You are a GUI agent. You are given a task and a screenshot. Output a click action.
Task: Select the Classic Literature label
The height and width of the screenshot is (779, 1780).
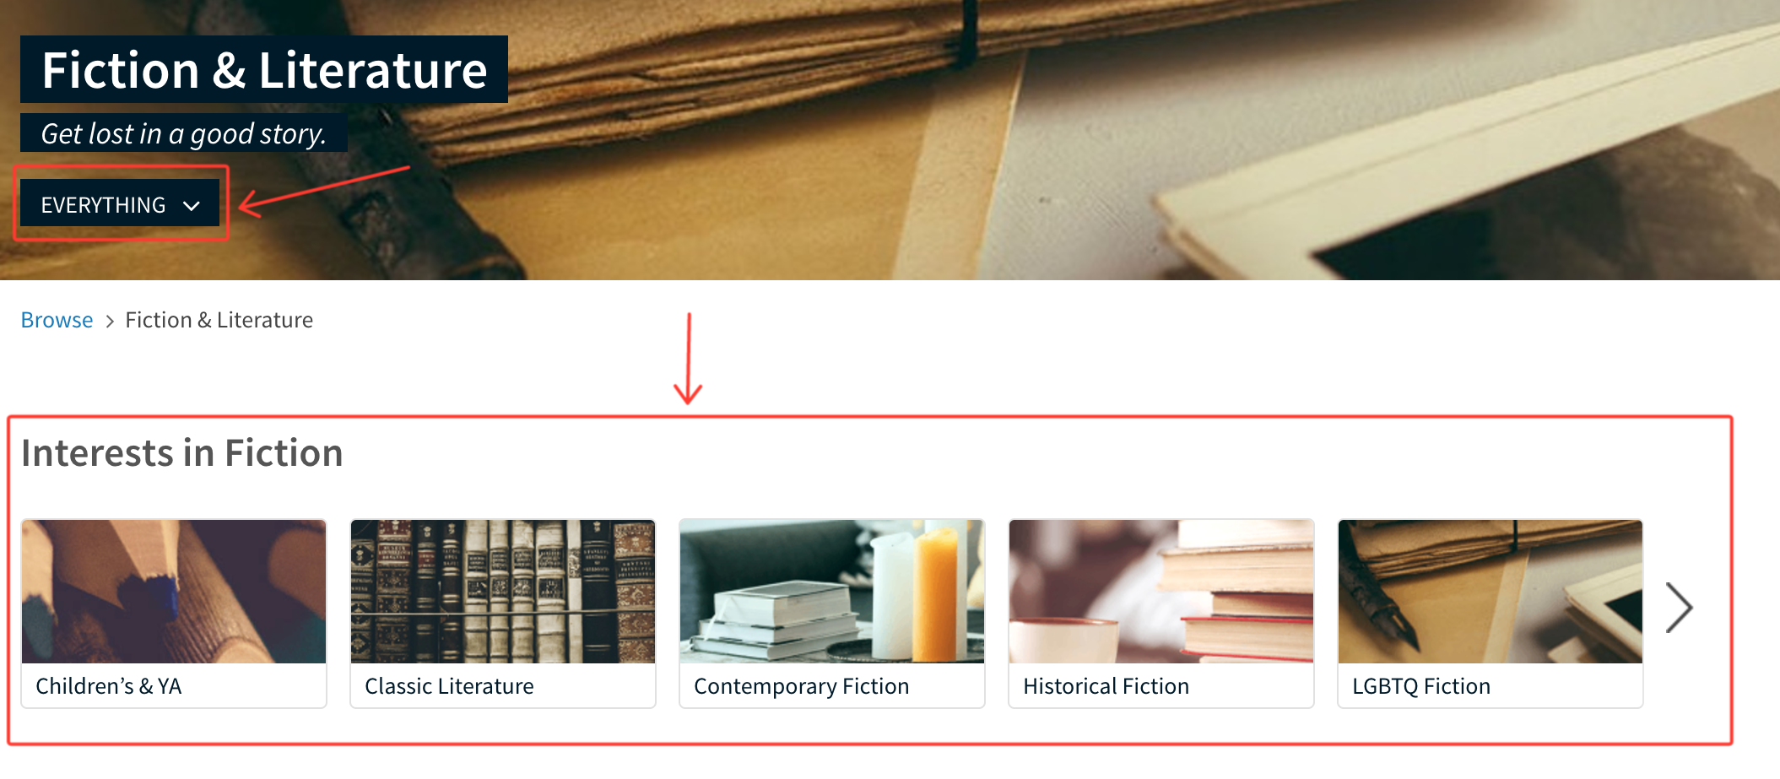[449, 686]
